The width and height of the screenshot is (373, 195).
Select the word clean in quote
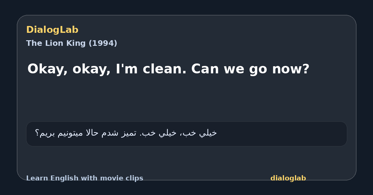pyautogui.click(x=164, y=69)
